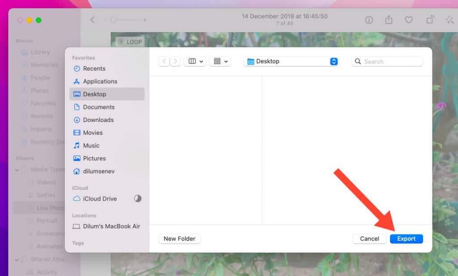Open photo Info in Photos toolbar

coord(369,20)
